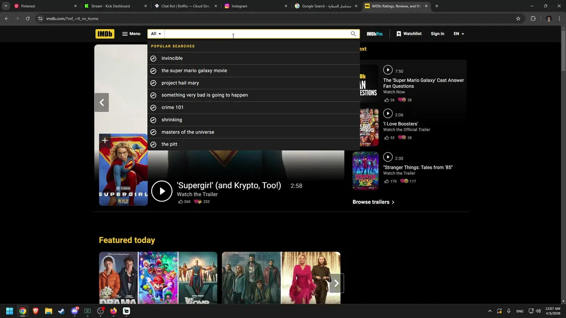
Task: Open Discord from taskbar
Action: pos(74,311)
